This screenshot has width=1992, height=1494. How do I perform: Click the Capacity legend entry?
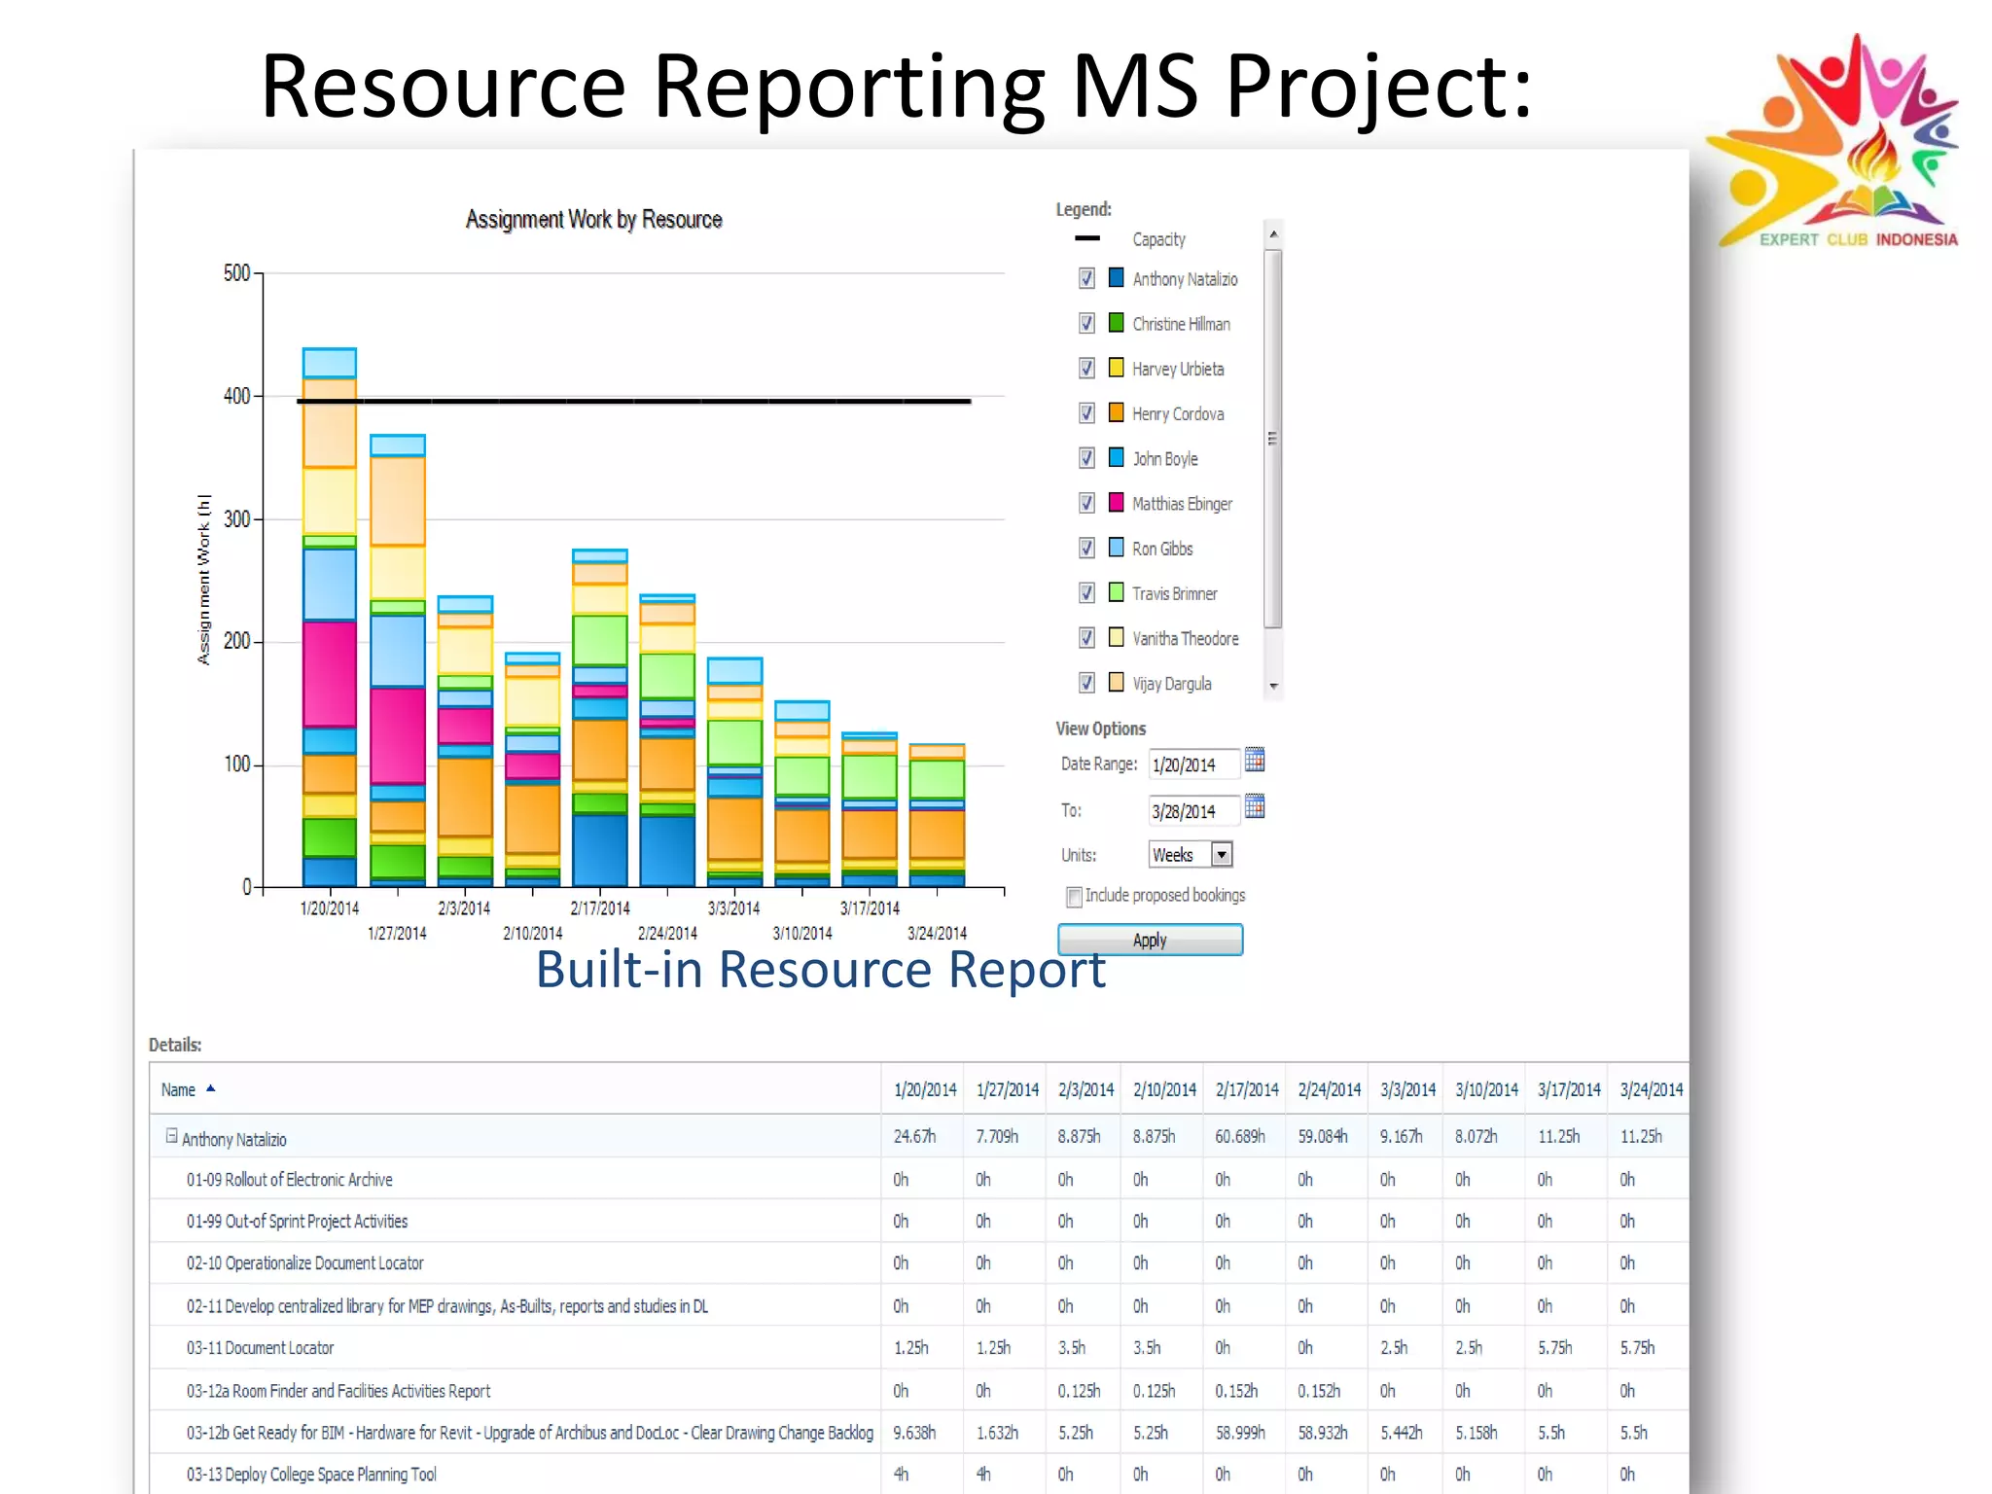pyautogui.click(x=1130, y=238)
